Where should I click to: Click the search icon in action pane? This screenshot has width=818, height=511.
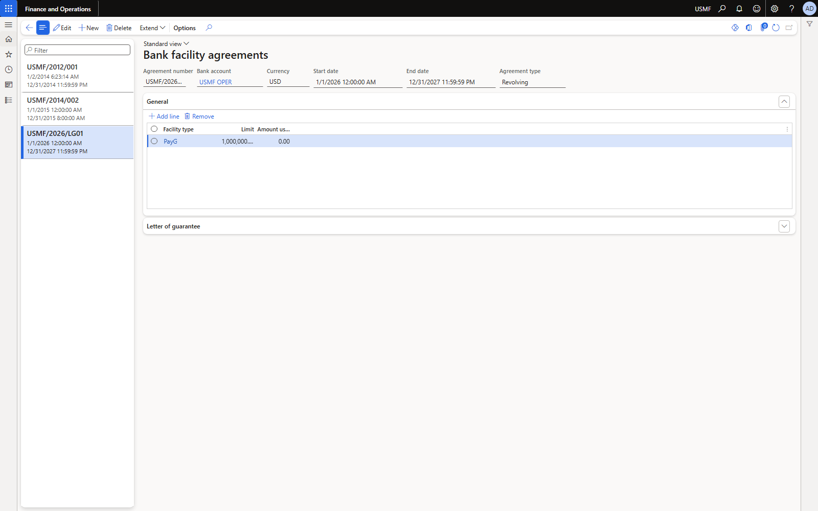tap(209, 28)
